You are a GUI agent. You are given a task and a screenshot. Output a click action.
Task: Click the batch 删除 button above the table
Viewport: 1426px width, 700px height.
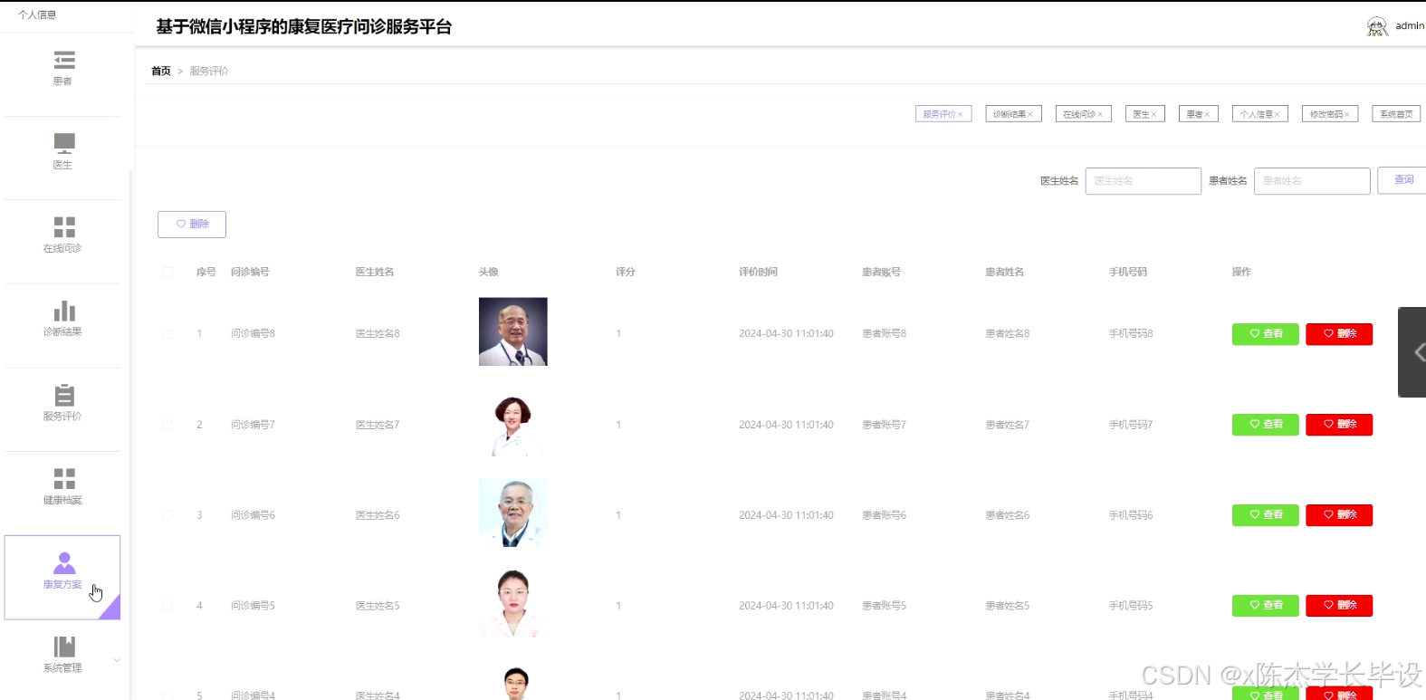coord(192,224)
